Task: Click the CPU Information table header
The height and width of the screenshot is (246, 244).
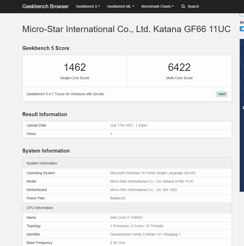Action: (127, 208)
